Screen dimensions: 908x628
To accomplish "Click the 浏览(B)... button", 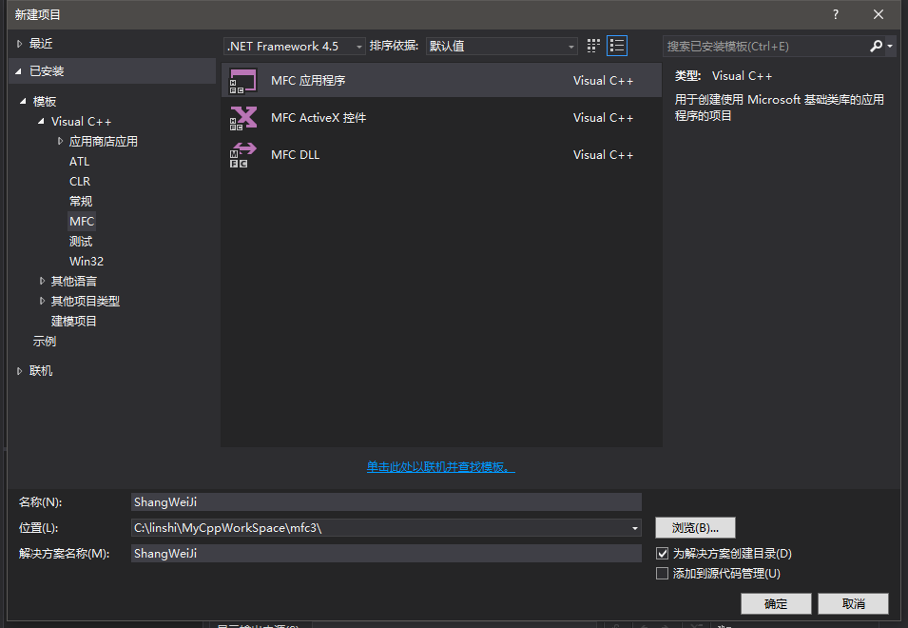I will coord(693,527).
